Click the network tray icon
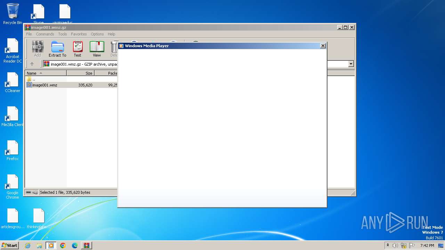 pos(404,245)
